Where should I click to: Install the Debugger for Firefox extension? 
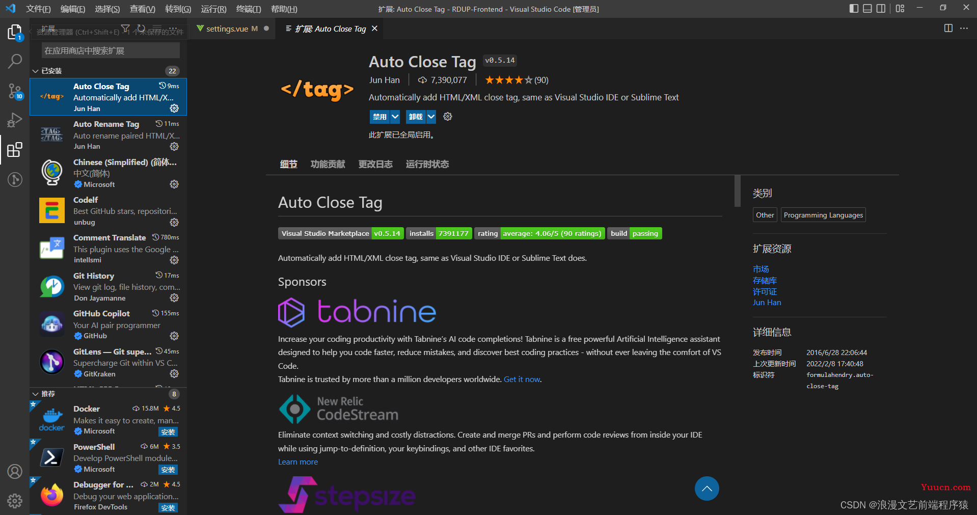point(168,508)
